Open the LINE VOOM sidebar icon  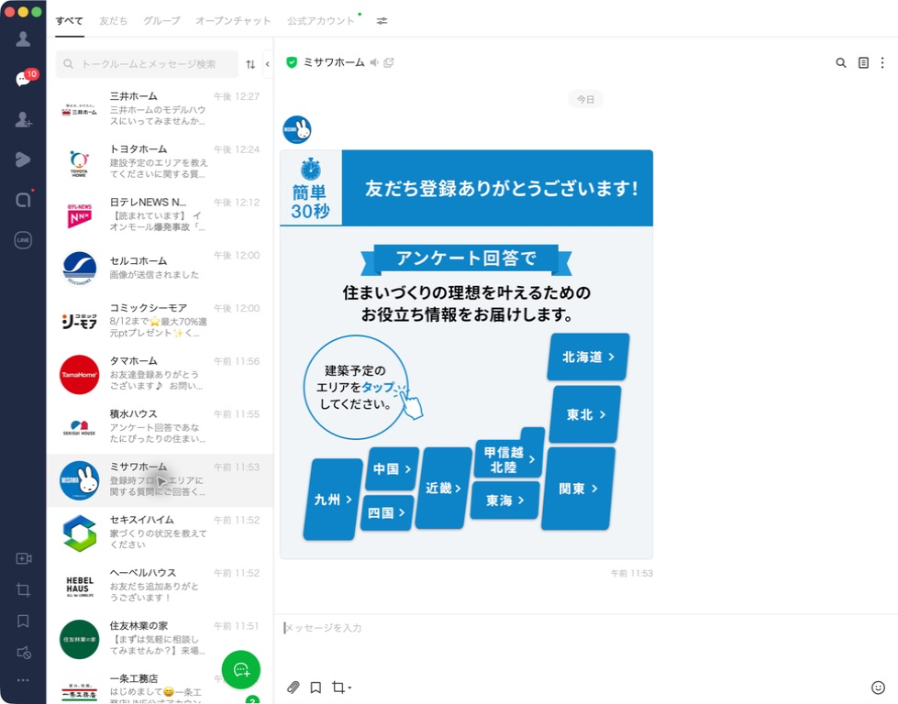23,159
